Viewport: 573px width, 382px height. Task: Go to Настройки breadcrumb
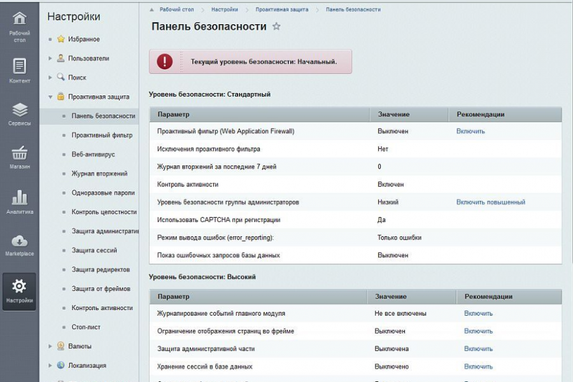coord(225,10)
